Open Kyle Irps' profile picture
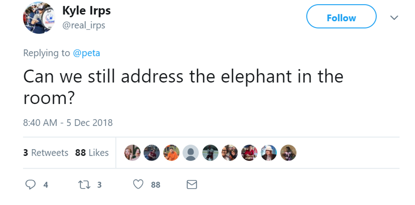The width and height of the screenshot is (415, 205). tap(39, 18)
